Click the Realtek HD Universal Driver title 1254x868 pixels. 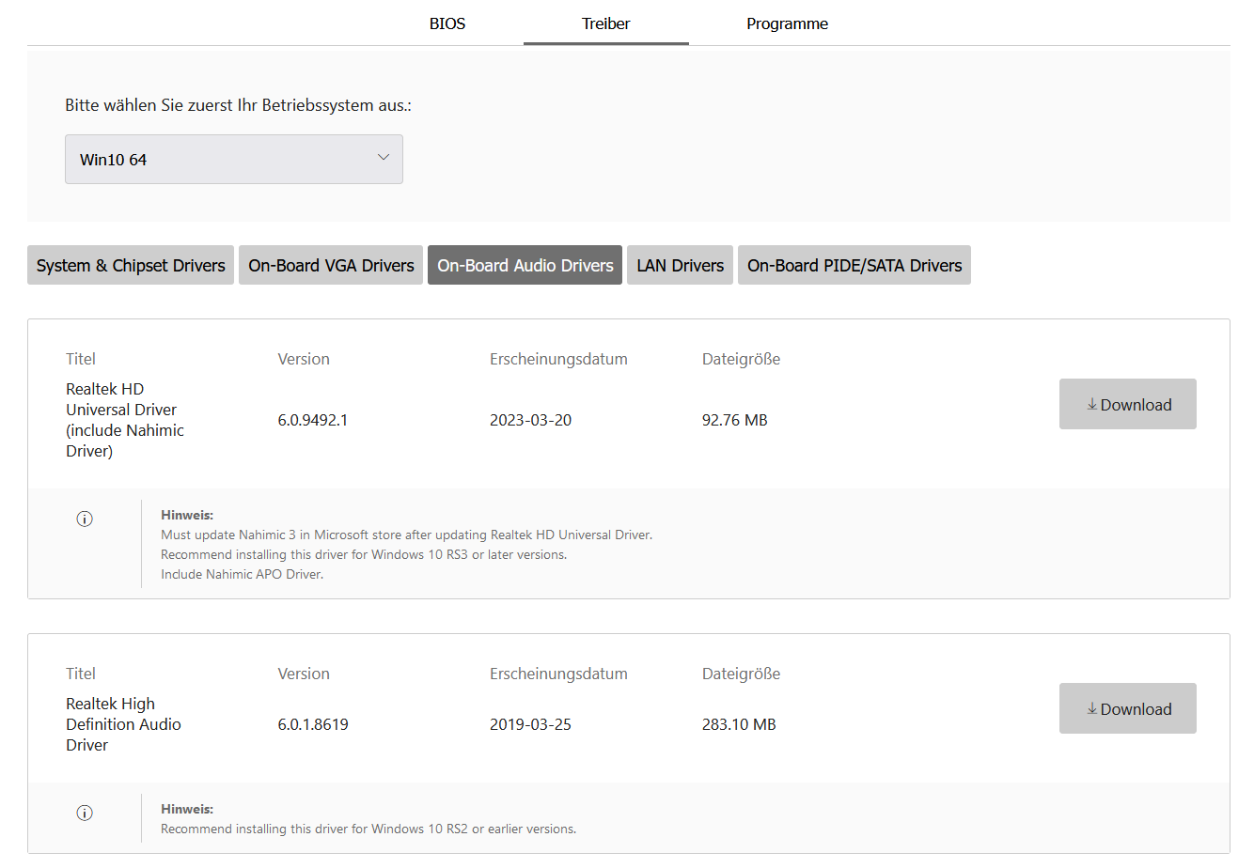(x=124, y=420)
